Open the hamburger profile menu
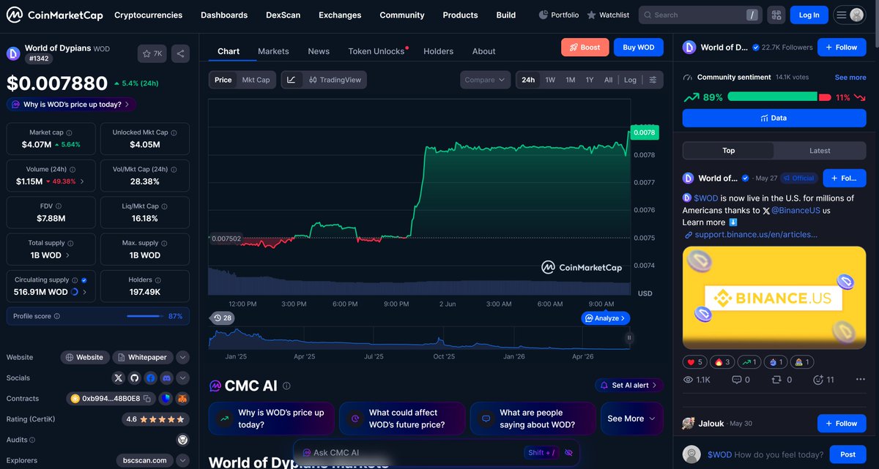The image size is (879, 469). click(850, 15)
